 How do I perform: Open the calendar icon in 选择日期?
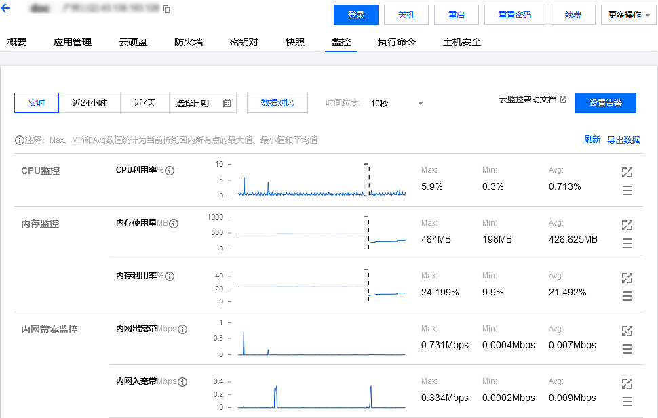coord(227,103)
